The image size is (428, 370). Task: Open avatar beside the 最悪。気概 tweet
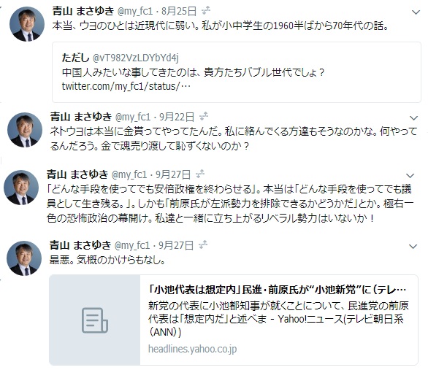click(x=24, y=258)
